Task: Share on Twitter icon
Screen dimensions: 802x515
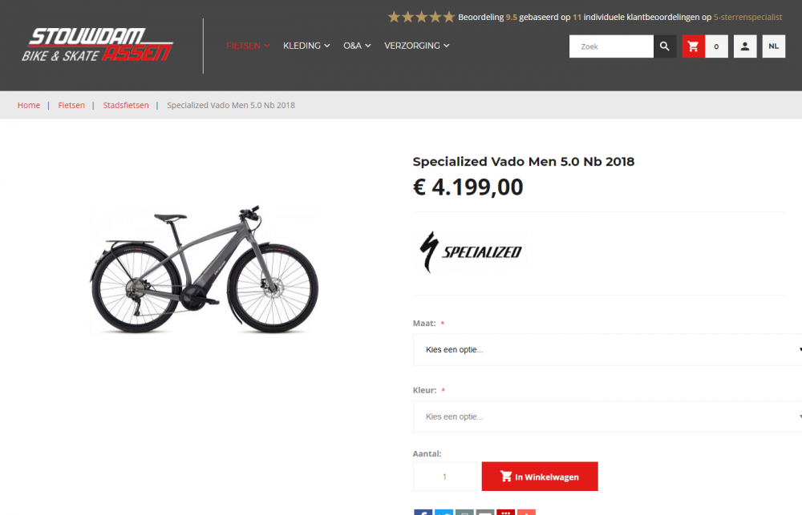Action: pos(444,513)
